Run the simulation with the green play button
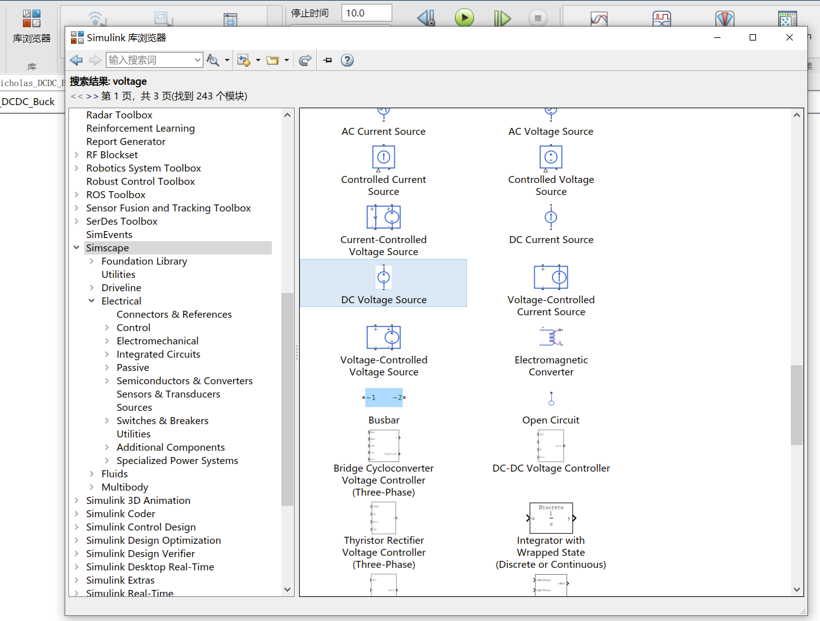820x621 pixels. (x=464, y=18)
